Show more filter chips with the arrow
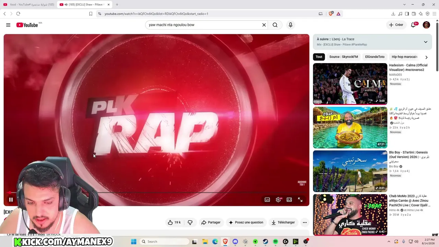 [426, 57]
